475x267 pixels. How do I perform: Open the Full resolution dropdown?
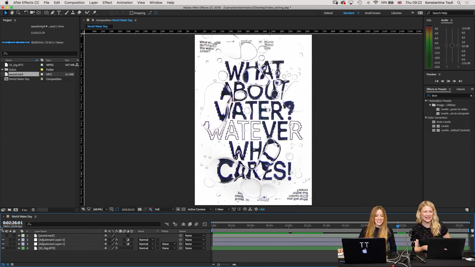point(164,209)
